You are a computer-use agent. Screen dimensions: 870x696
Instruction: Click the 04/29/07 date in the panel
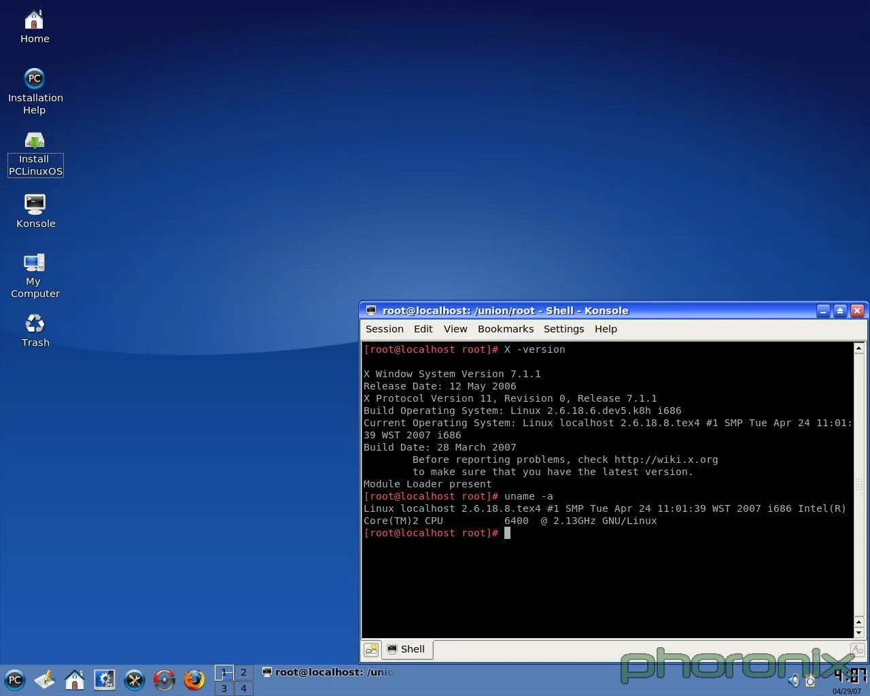tap(847, 691)
